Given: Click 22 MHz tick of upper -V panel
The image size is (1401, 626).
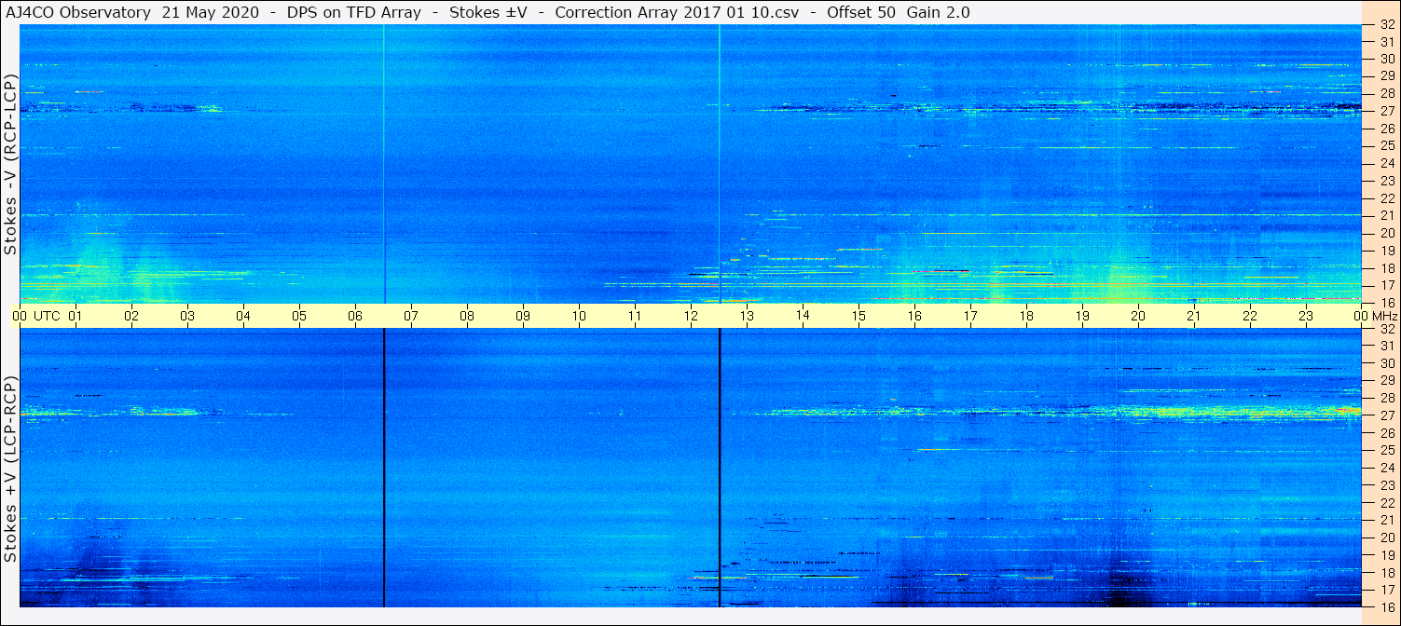Looking at the screenshot, I should [1386, 198].
